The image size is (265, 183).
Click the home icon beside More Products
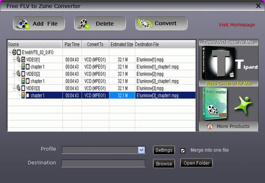point(210,126)
